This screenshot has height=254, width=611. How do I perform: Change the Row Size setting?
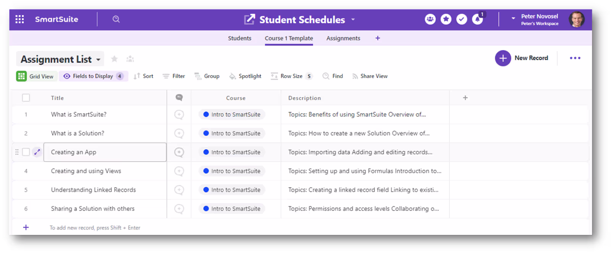(292, 76)
